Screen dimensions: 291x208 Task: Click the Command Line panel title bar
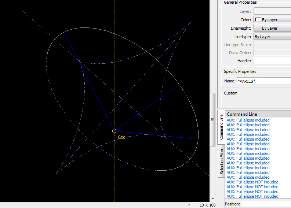tap(258, 114)
